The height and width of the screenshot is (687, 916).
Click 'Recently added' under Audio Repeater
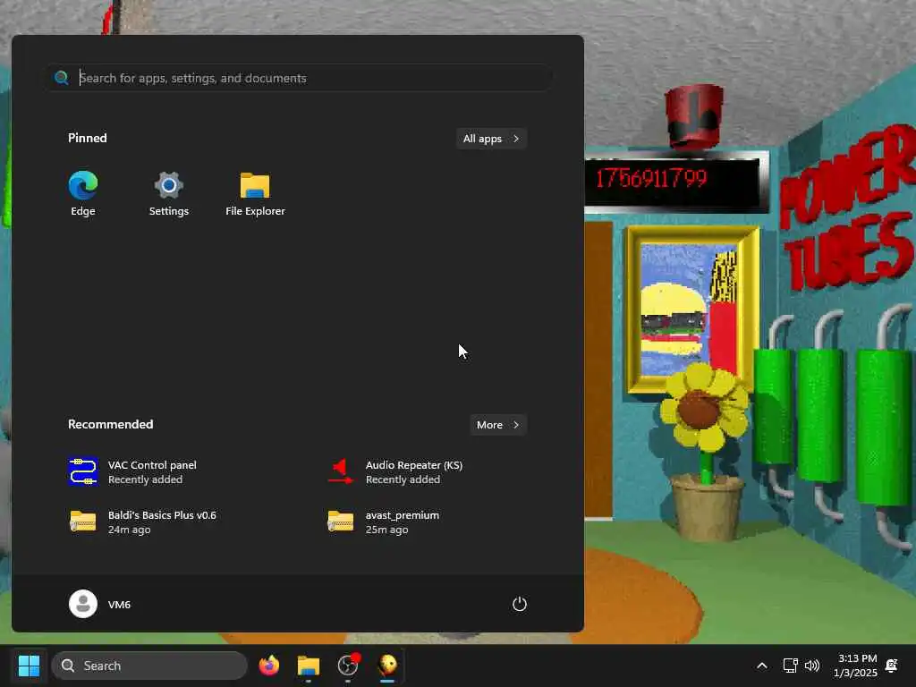403,479
